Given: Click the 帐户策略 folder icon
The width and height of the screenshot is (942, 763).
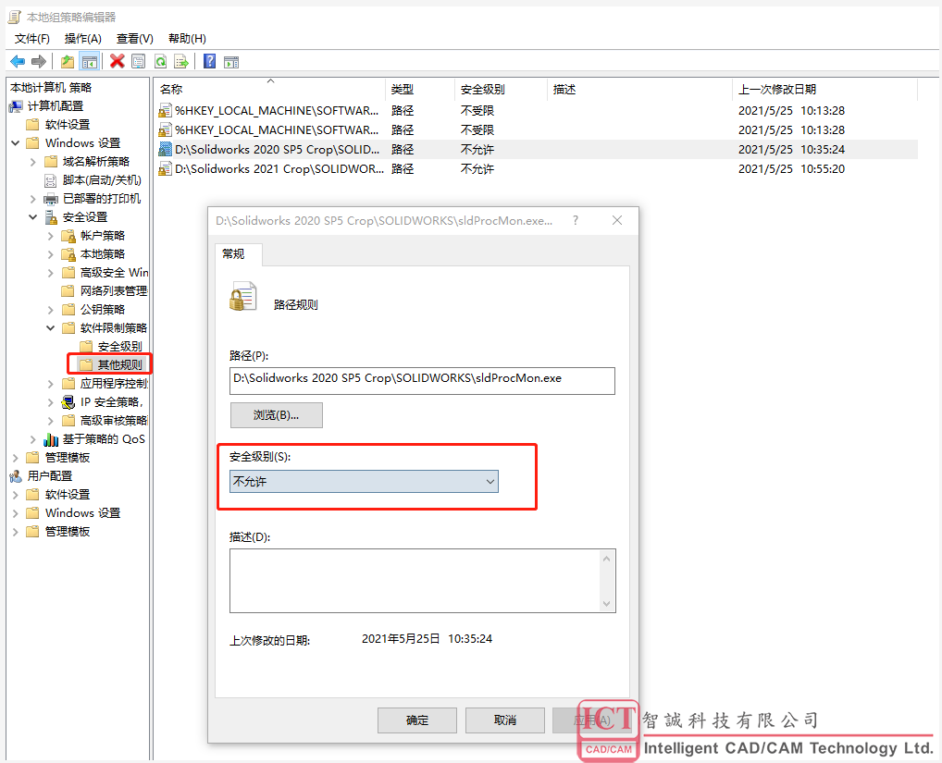Looking at the screenshot, I should [x=68, y=236].
